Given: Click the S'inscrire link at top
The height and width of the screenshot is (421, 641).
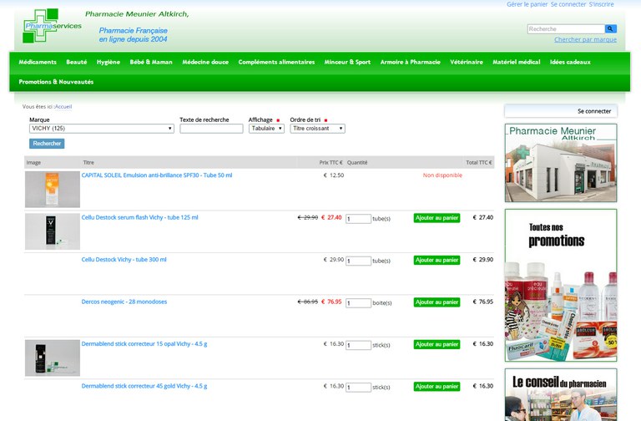Looking at the screenshot, I should 601,4.
